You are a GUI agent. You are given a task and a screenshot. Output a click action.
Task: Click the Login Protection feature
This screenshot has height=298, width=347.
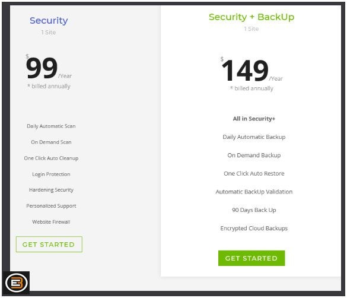tap(51, 175)
